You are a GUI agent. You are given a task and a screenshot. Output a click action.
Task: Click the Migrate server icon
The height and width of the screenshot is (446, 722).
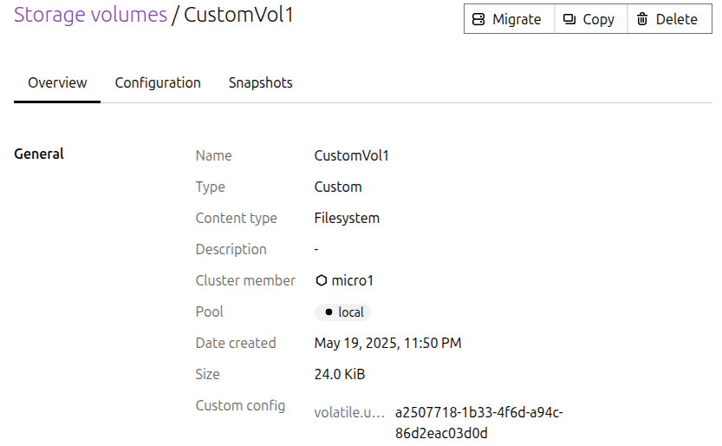coord(478,19)
